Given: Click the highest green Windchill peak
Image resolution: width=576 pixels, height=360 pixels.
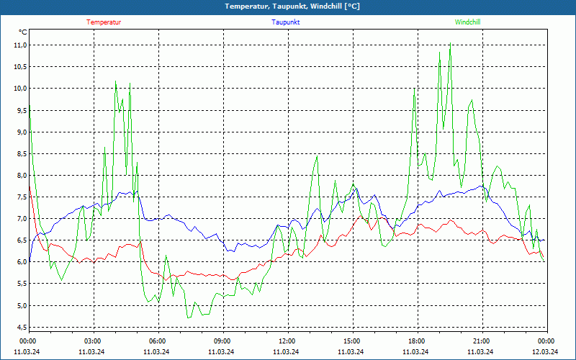Looking at the screenshot, I should [450, 45].
